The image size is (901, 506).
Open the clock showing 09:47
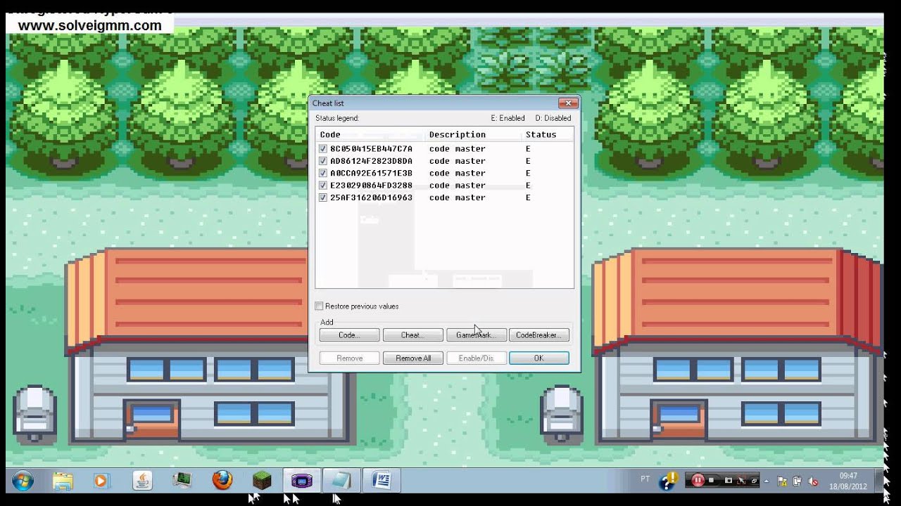click(x=848, y=481)
